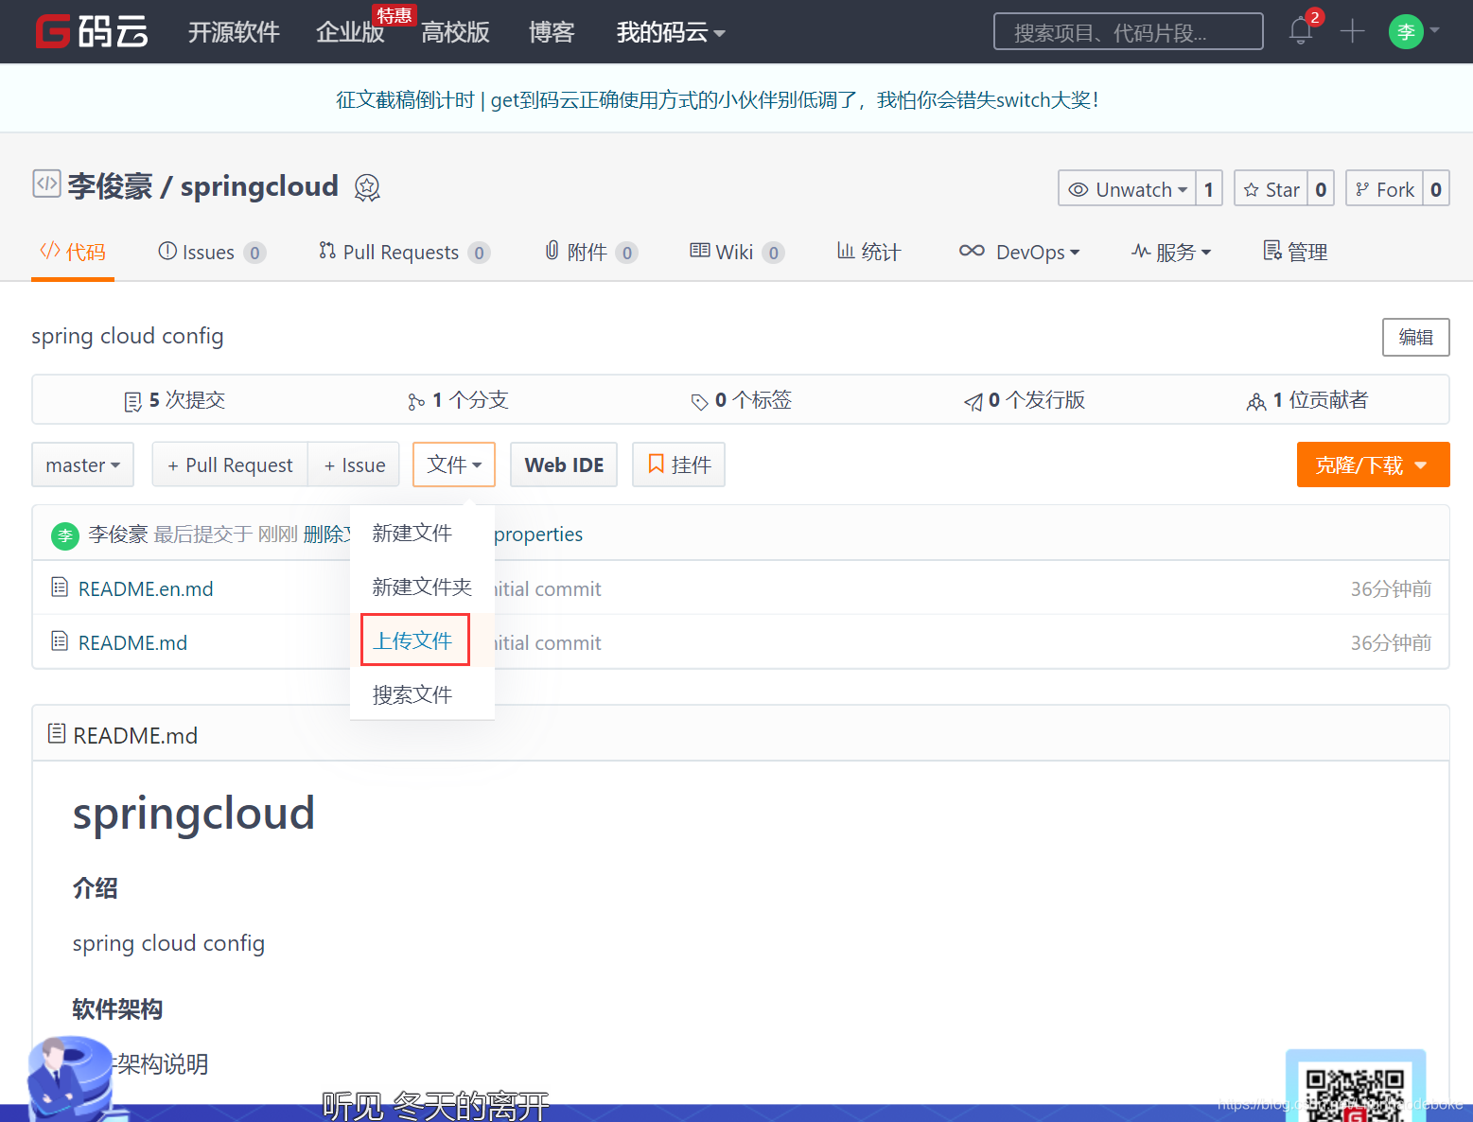The width and height of the screenshot is (1473, 1122).
Task: Click the README.en.md file icon
Action: (x=60, y=587)
